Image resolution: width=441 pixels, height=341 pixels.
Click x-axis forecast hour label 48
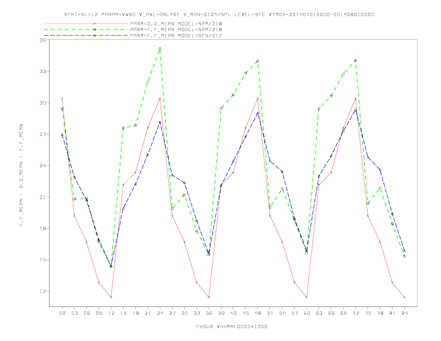[258, 313]
